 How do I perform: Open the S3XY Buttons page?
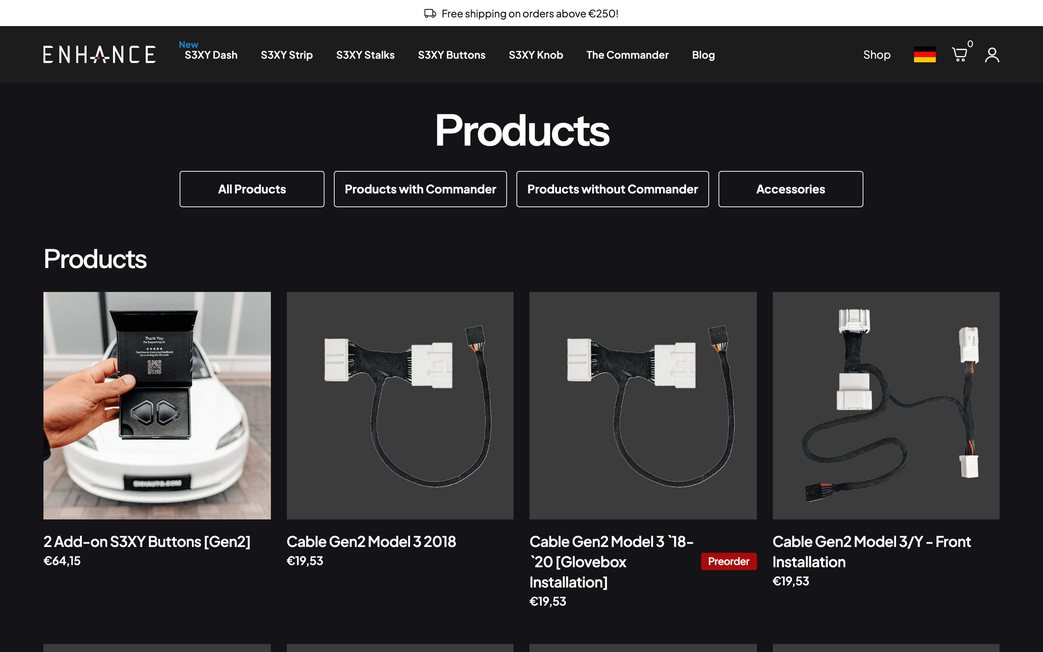pyautogui.click(x=452, y=55)
